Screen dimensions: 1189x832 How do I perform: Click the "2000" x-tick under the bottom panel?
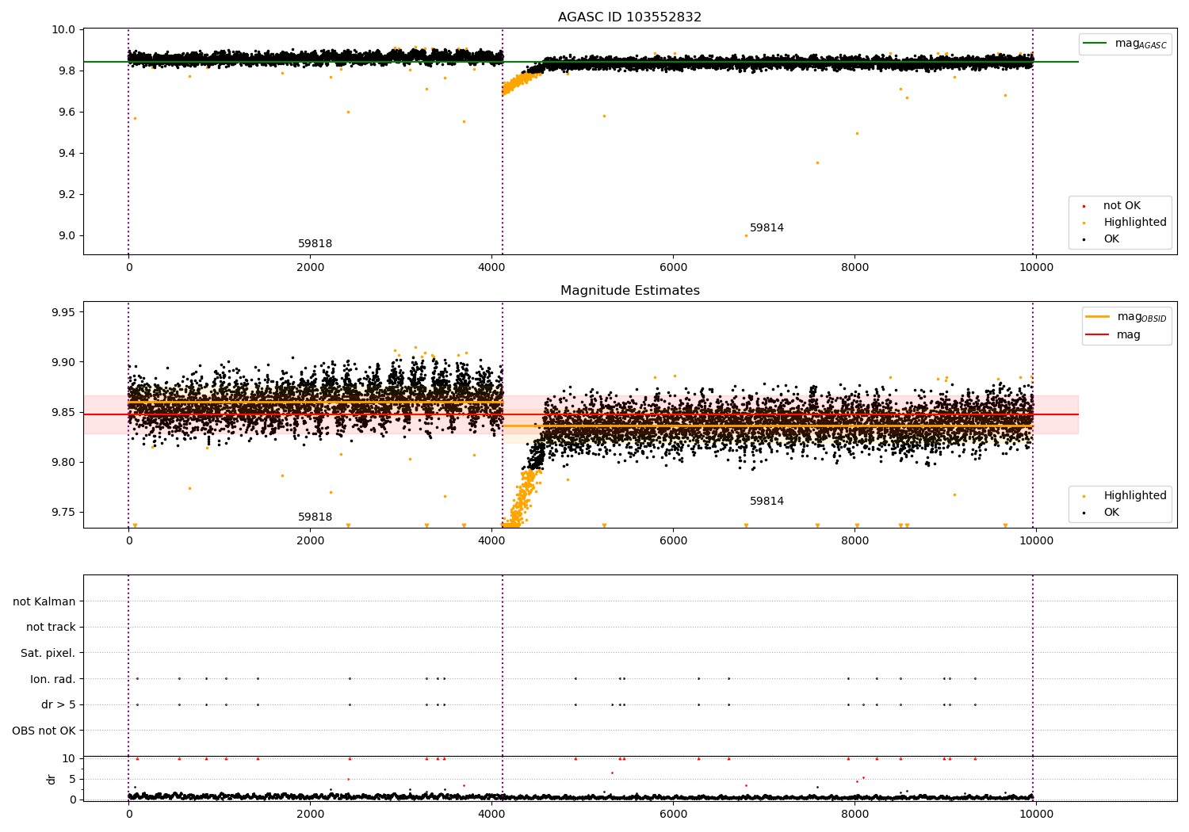pos(310,814)
